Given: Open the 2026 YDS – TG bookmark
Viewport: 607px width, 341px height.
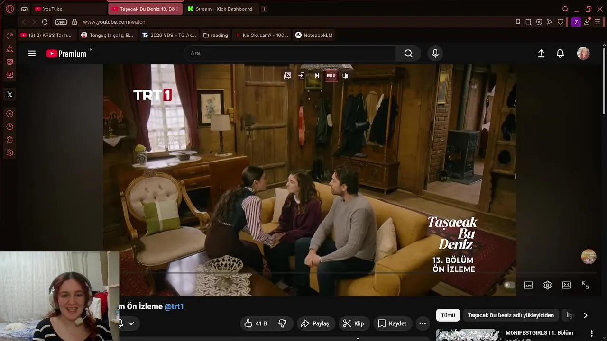Looking at the screenshot, I should click(169, 35).
